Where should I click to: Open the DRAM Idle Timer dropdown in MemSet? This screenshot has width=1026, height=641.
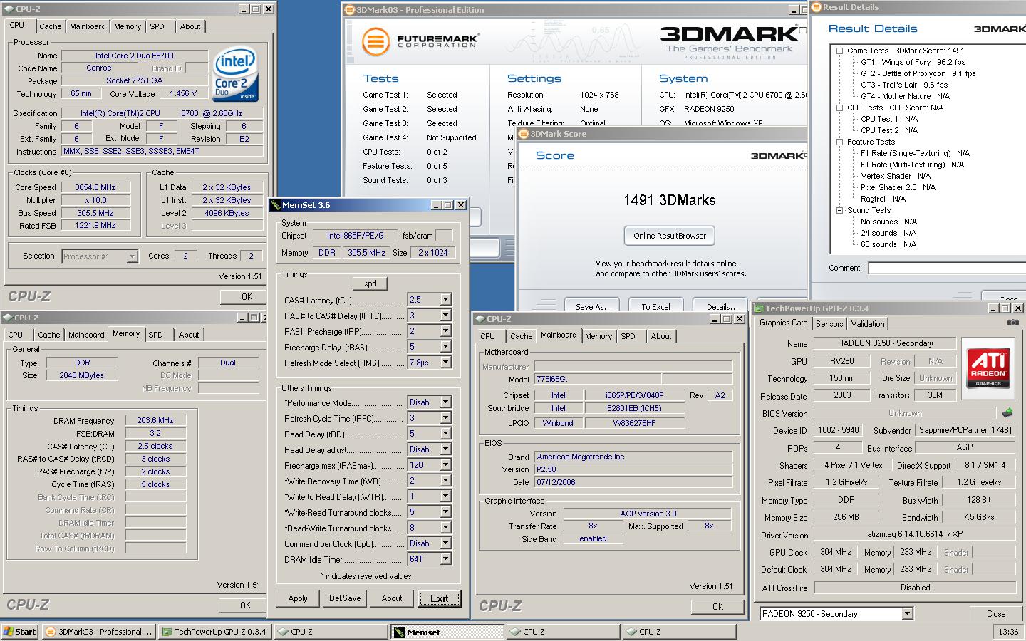[x=445, y=559]
